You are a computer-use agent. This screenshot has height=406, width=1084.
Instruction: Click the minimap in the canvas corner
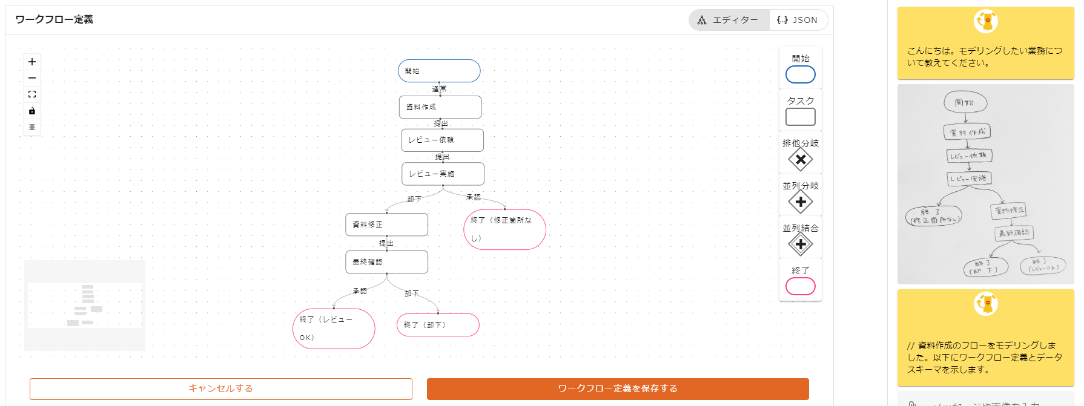coord(85,306)
